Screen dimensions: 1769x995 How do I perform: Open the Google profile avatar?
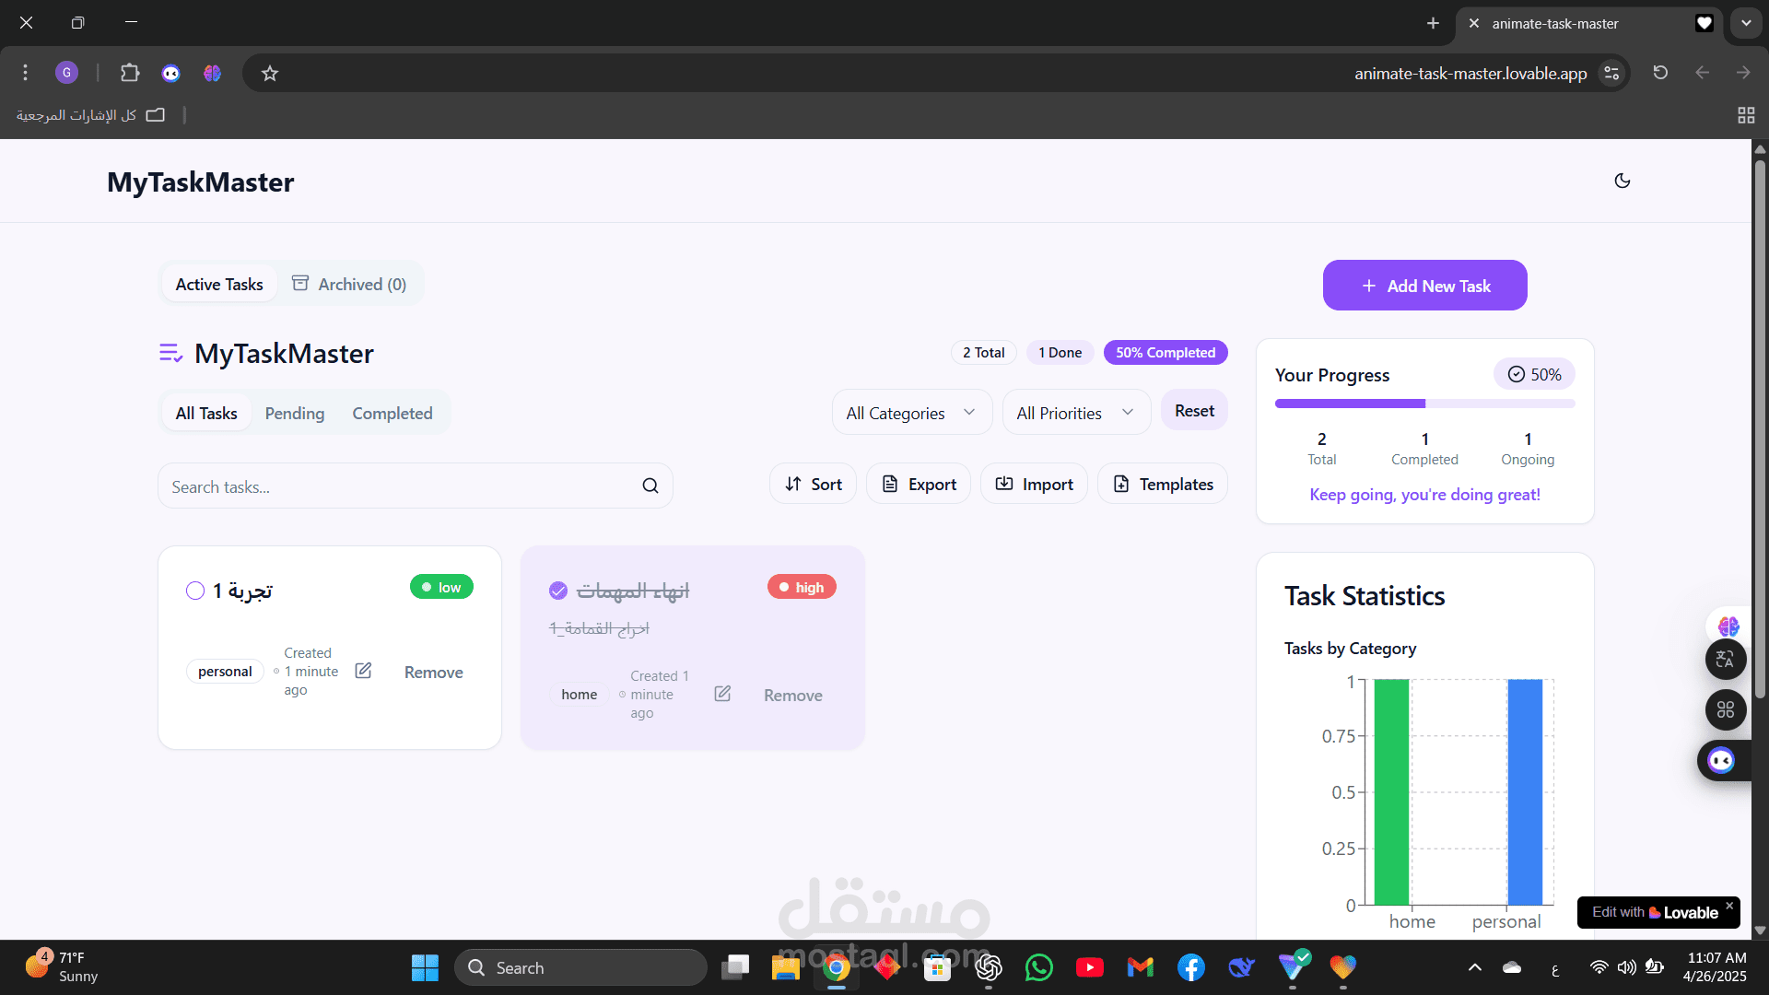[x=66, y=73]
